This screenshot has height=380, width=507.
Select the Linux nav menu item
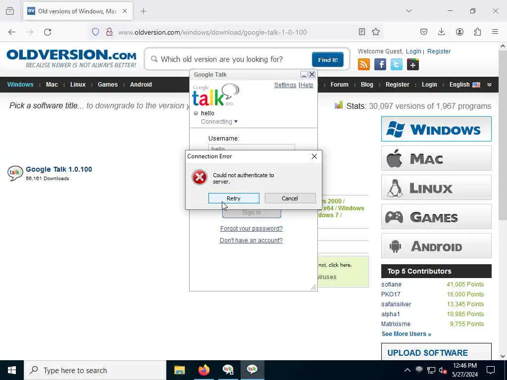pyautogui.click(x=78, y=84)
